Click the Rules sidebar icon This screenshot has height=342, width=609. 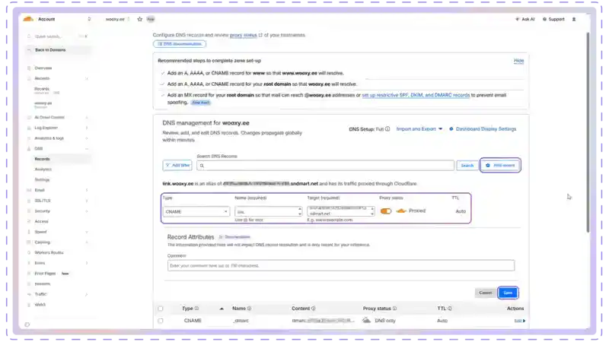click(29, 263)
